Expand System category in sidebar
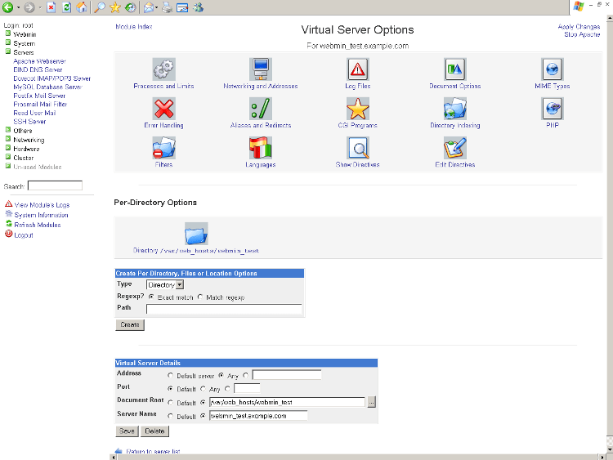Screen dimensions: 613x460 [7, 42]
